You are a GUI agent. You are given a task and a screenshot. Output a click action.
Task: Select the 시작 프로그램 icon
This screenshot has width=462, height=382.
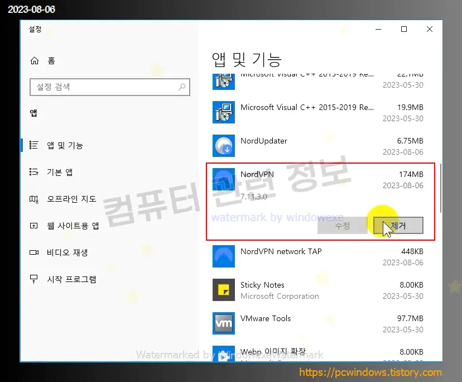coord(33,279)
